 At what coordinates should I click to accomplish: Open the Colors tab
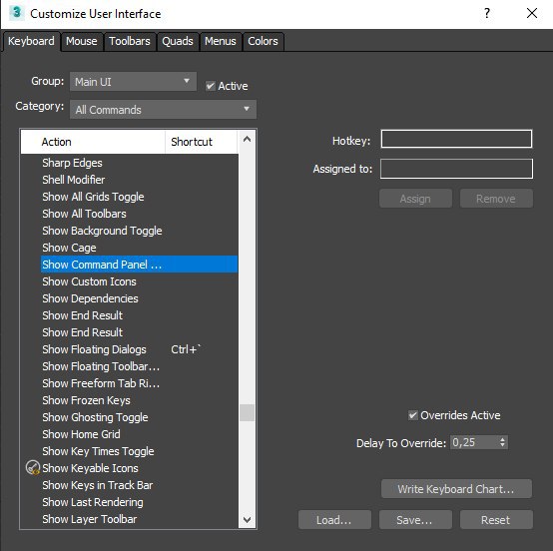pos(263,41)
